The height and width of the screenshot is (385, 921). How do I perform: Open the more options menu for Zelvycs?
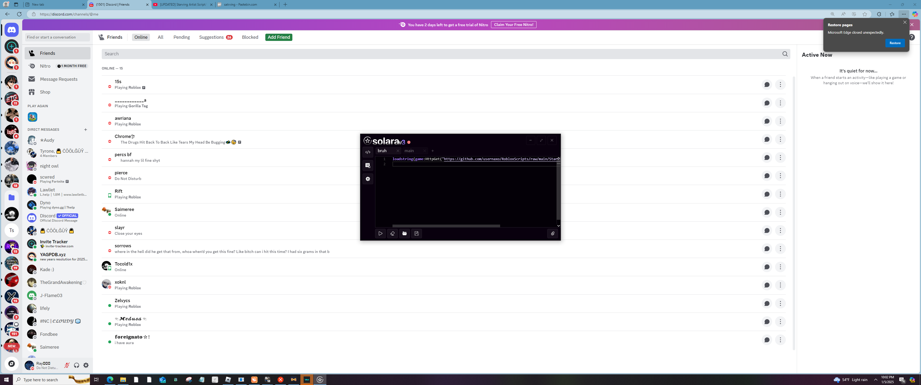point(780,303)
